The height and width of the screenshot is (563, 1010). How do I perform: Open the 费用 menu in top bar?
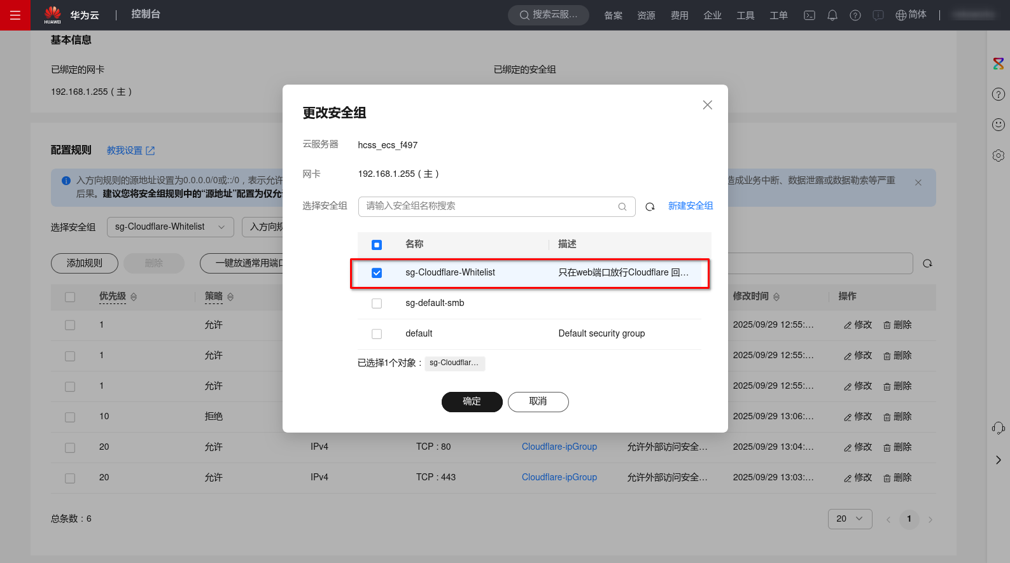coord(679,15)
